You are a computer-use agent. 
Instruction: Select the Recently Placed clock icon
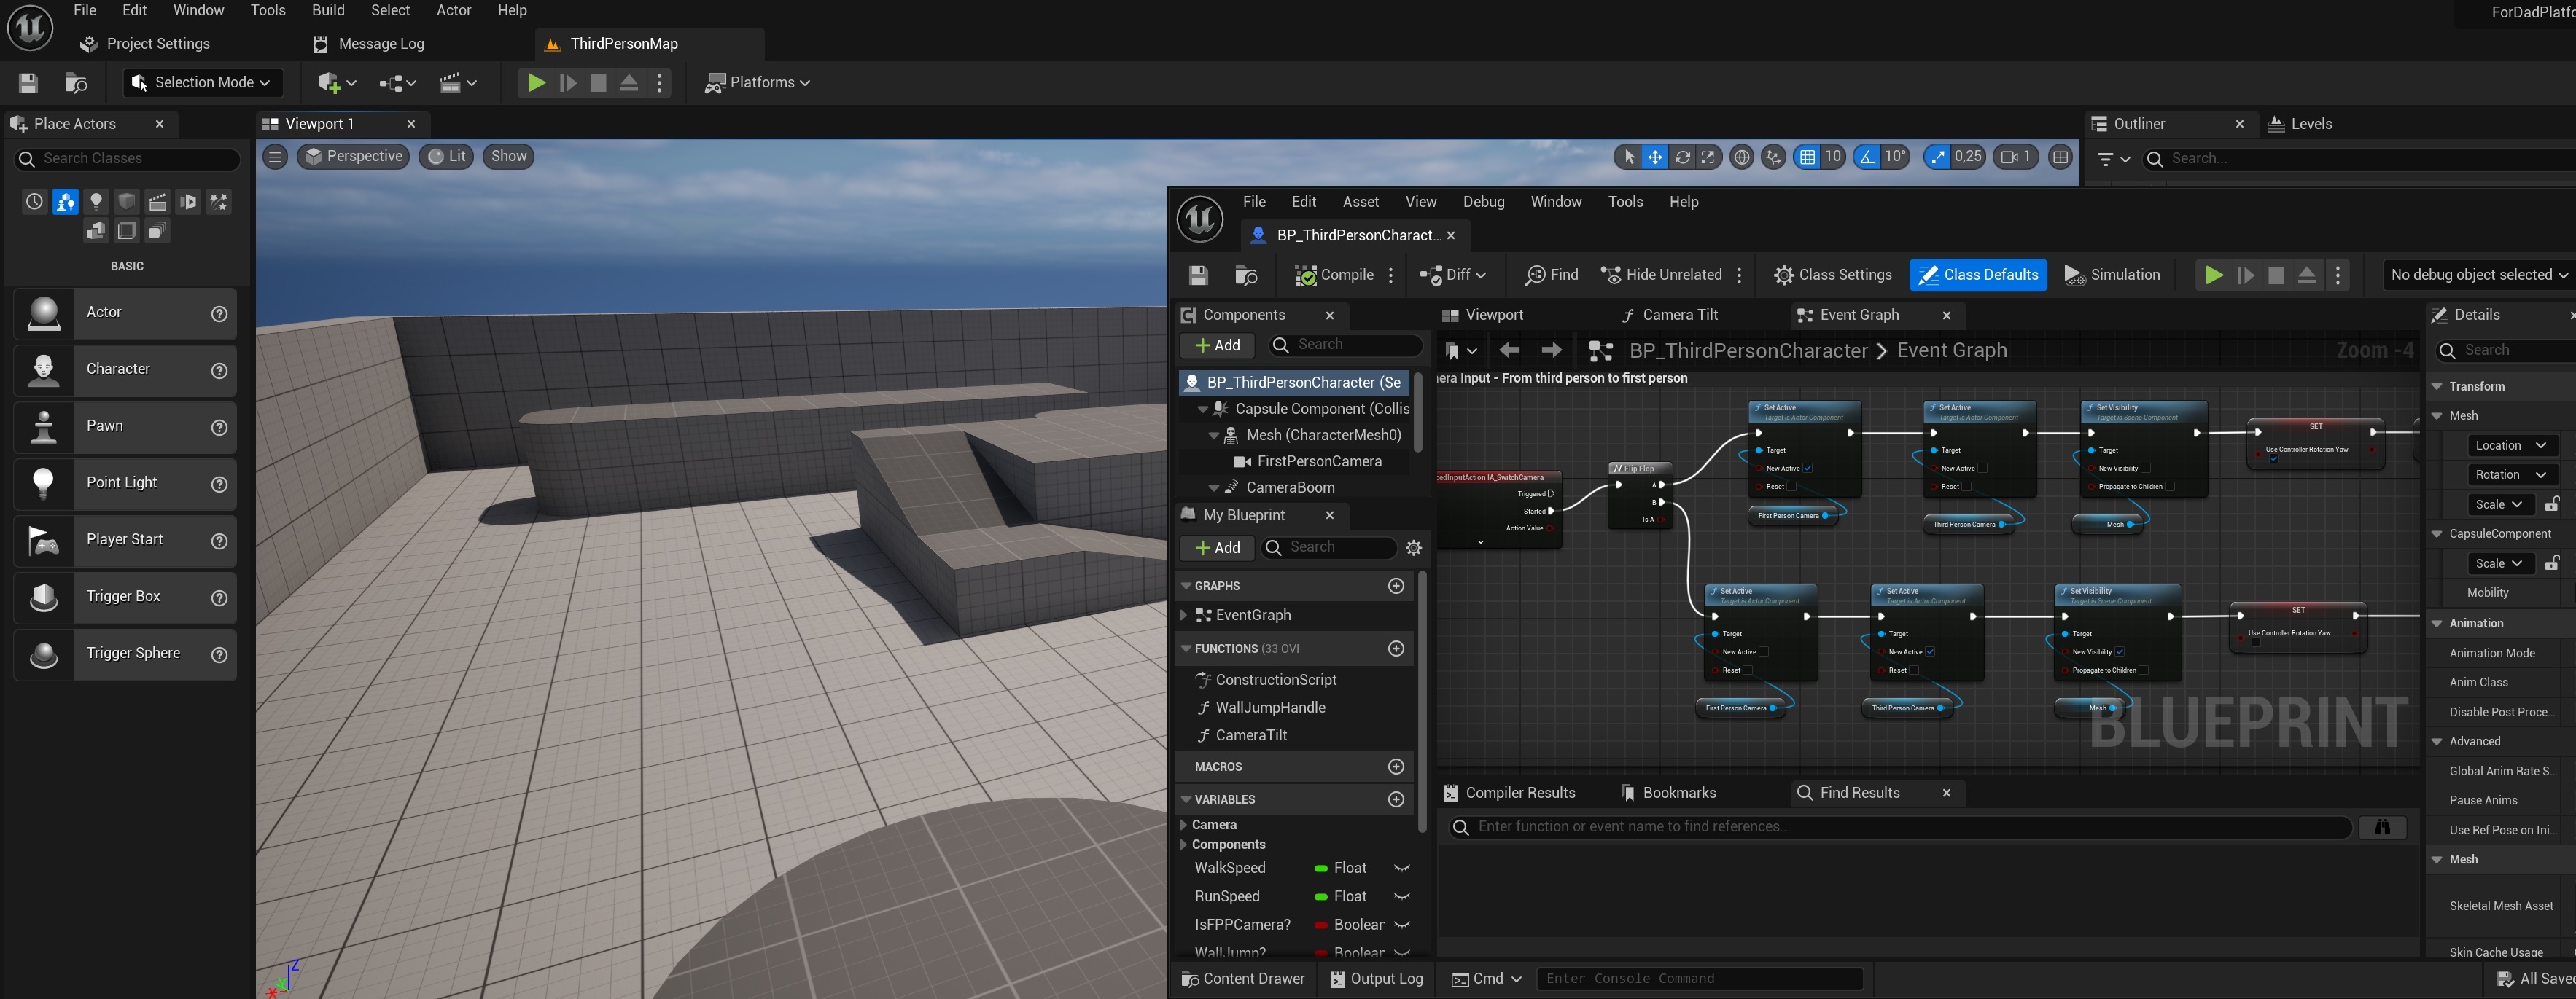pos(35,202)
